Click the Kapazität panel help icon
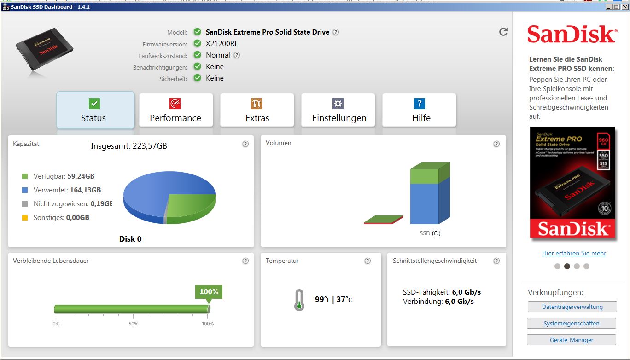This screenshot has width=630, height=360. (x=245, y=144)
